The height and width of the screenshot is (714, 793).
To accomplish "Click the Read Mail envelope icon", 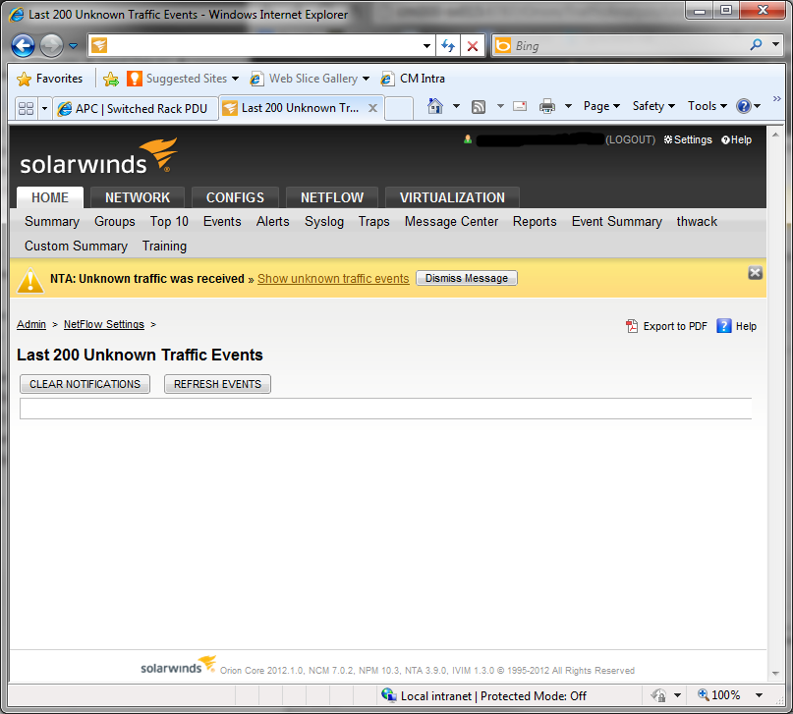I will pos(520,106).
